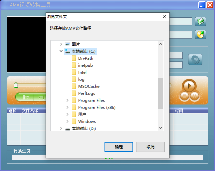Click the folder tree scrollbar thumb

tap(160, 94)
